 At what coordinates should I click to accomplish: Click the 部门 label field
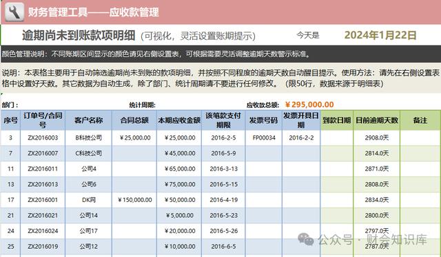pos(10,105)
